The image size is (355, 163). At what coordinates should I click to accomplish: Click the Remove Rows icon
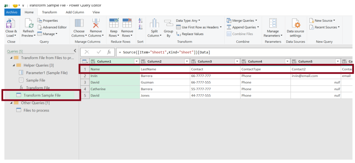[x=127, y=23]
